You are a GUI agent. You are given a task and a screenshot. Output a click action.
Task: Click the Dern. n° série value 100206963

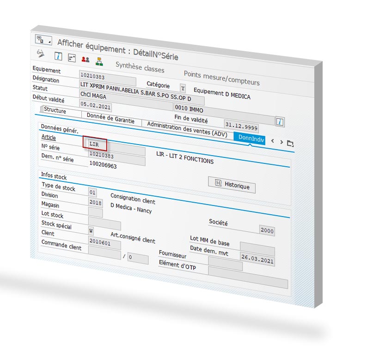click(x=103, y=165)
